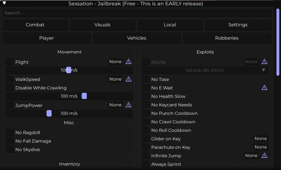Select the Local tab
Image resolution: width=281 pixels, height=170 pixels.
[x=170, y=25]
